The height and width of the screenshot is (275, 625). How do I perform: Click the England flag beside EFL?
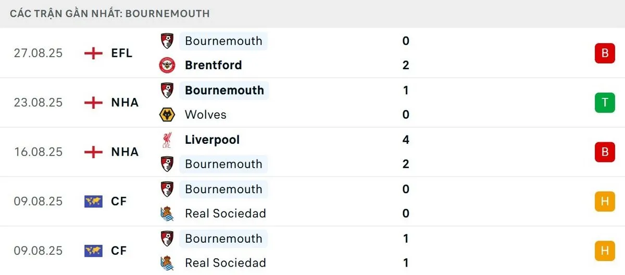pyautogui.click(x=93, y=53)
